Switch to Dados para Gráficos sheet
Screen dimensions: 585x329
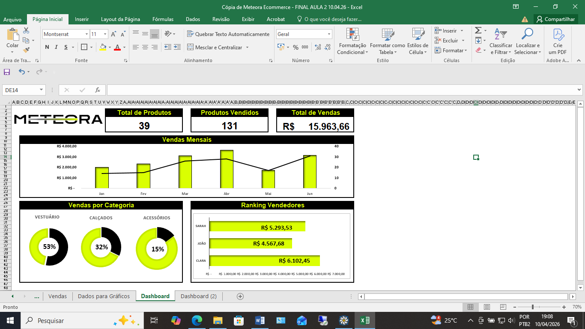click(x=104, y=296)
